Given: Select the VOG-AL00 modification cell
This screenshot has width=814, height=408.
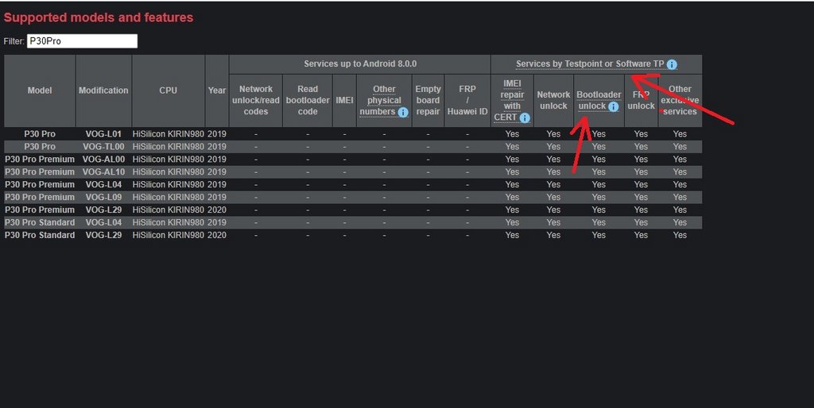Looking at the screenshot, I should pyautogui.click(x=103, y=160).
